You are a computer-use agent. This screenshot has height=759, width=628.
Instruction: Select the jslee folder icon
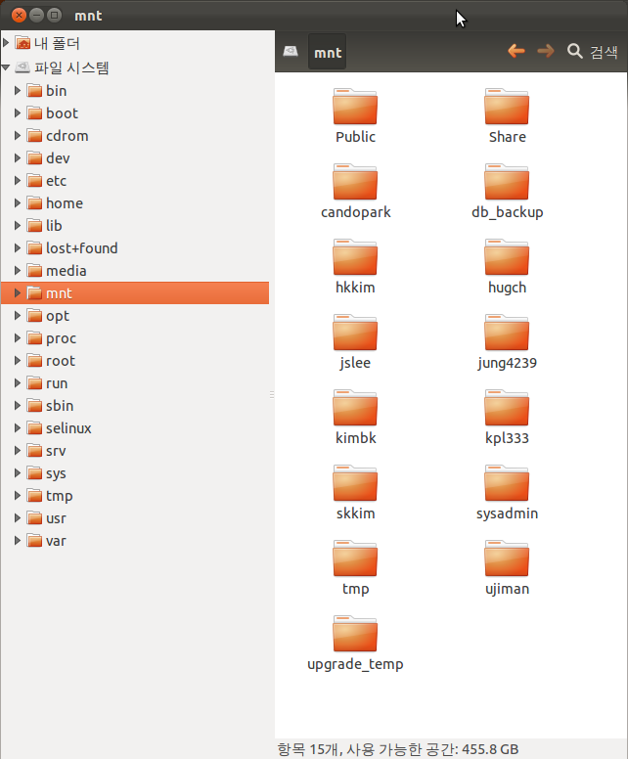click(355, 333)
